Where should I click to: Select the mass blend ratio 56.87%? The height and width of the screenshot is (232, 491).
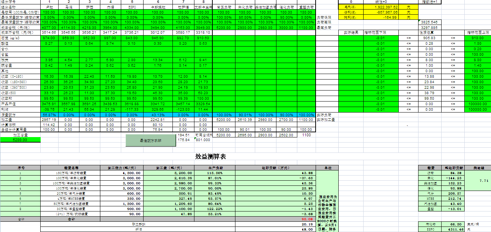tap(49, 115)
